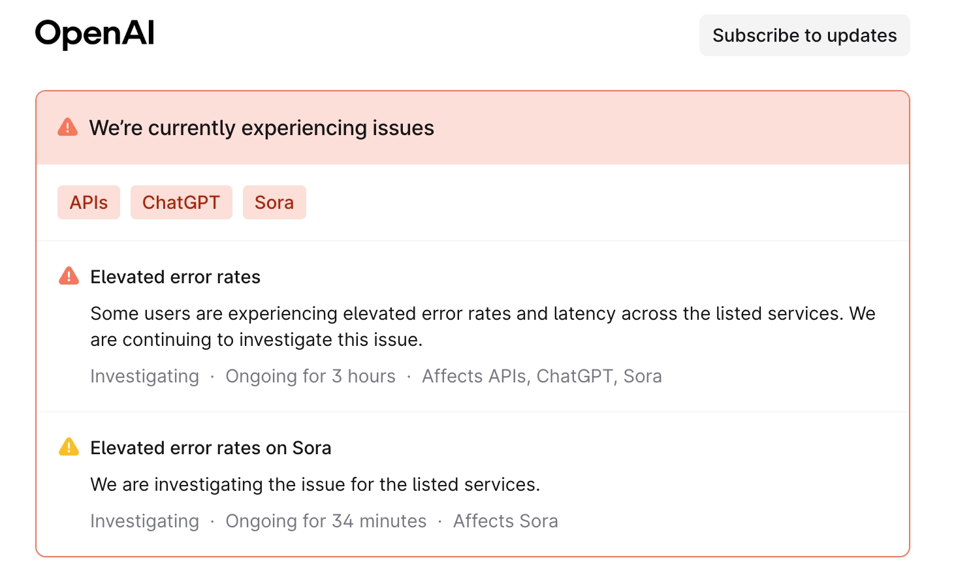Click the description about elevated error rates and latency
Screen dimensions: 956x573
tap(483, 326)
